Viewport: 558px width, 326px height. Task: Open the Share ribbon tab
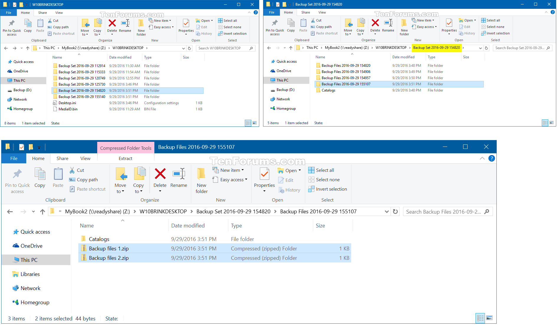coord(62,158)
